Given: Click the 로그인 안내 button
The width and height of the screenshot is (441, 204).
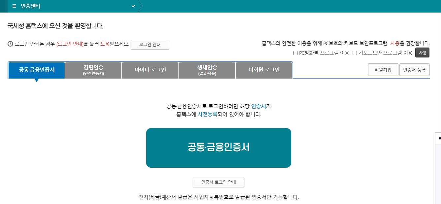Looking at the screenshot, I should click(150, 45).
